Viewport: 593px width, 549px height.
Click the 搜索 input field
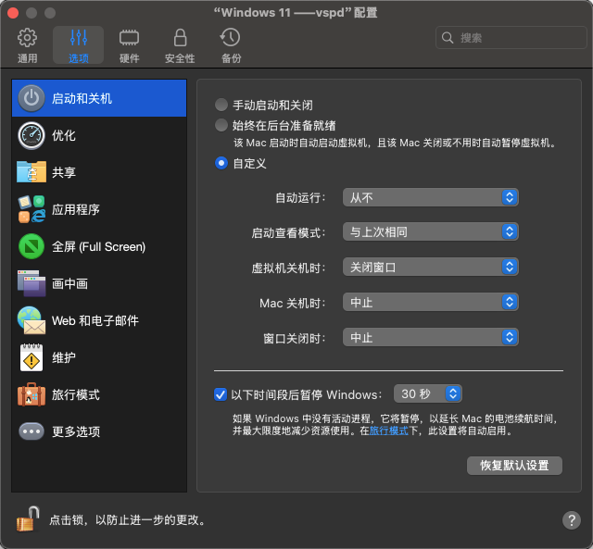click(x=511, y=37)
